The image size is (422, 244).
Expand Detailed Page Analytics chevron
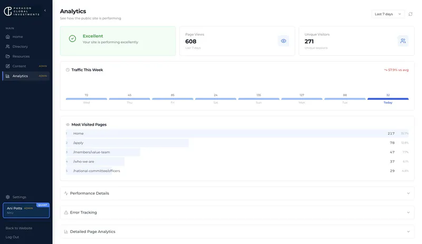pos(408,232)
